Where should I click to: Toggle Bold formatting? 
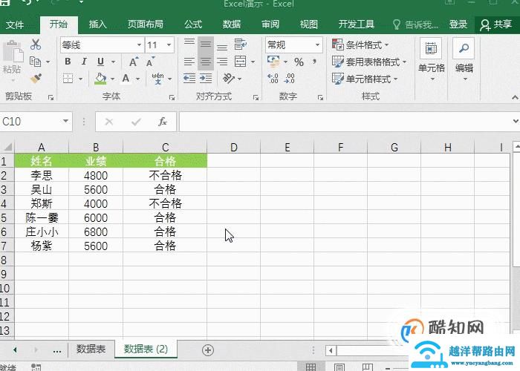click(x=68, y=62)
